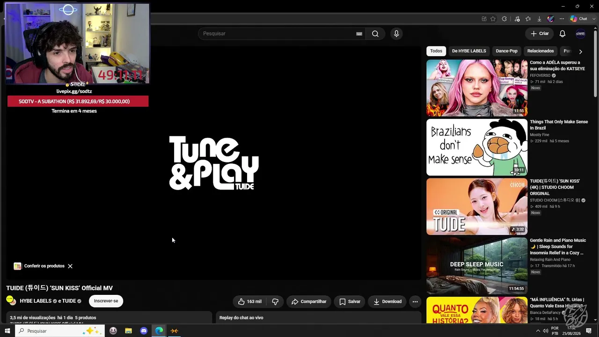Screen dimensions: 599x337
Task: Open the 'MÁ INFLUÊNCIA ft. Urias' video title
Action: click(x=557, y=303)
